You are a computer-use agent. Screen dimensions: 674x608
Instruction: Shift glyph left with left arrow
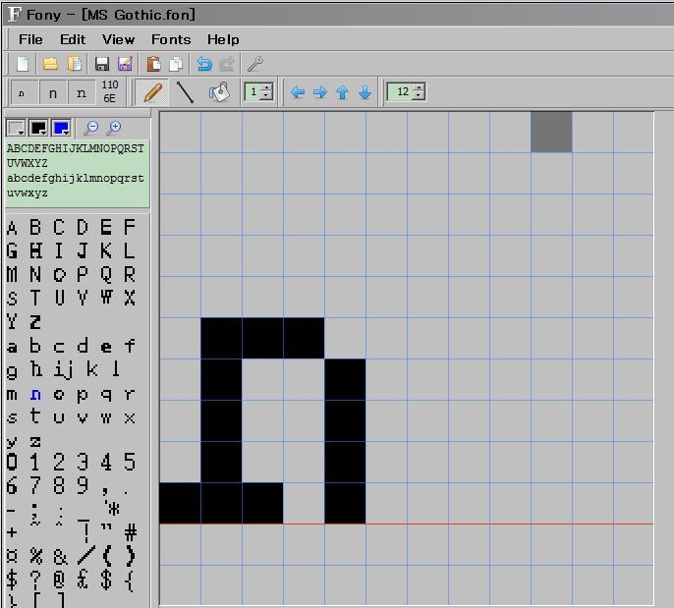click(298, 92)
